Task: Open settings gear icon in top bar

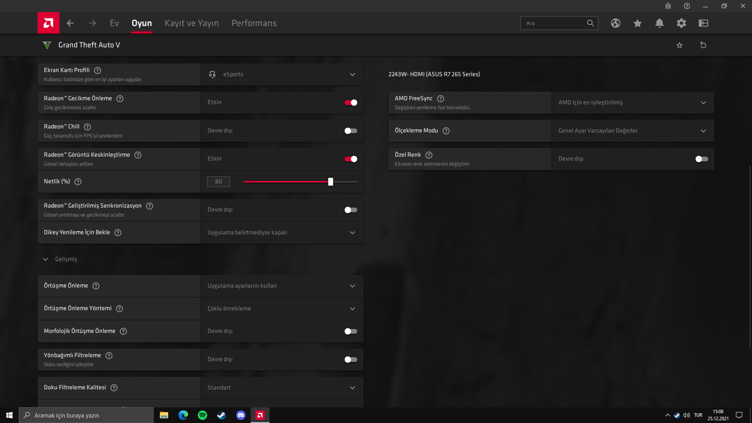Action: tap(681, 23)
